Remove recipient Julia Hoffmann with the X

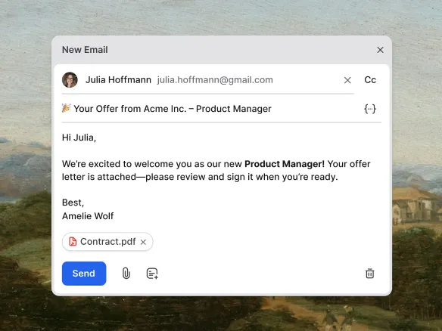click(347, 80)
